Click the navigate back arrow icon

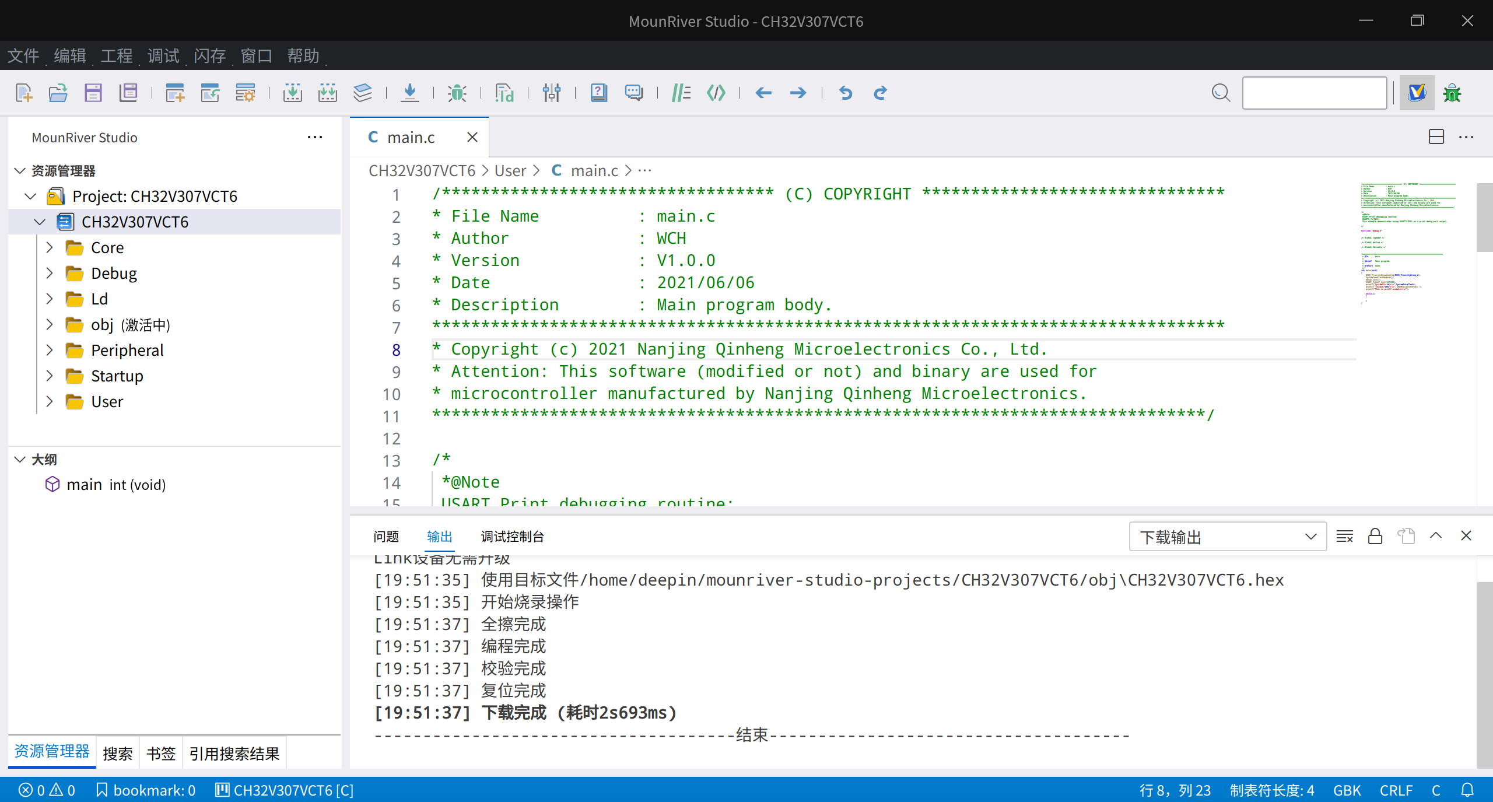(x=763, y=93)
